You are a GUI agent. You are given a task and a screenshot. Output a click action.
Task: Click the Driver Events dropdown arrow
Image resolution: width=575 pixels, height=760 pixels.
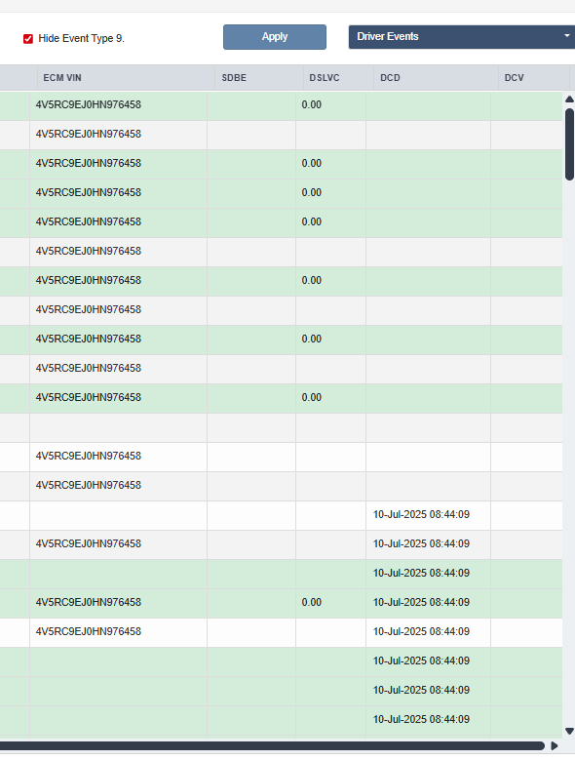[567, 36]
